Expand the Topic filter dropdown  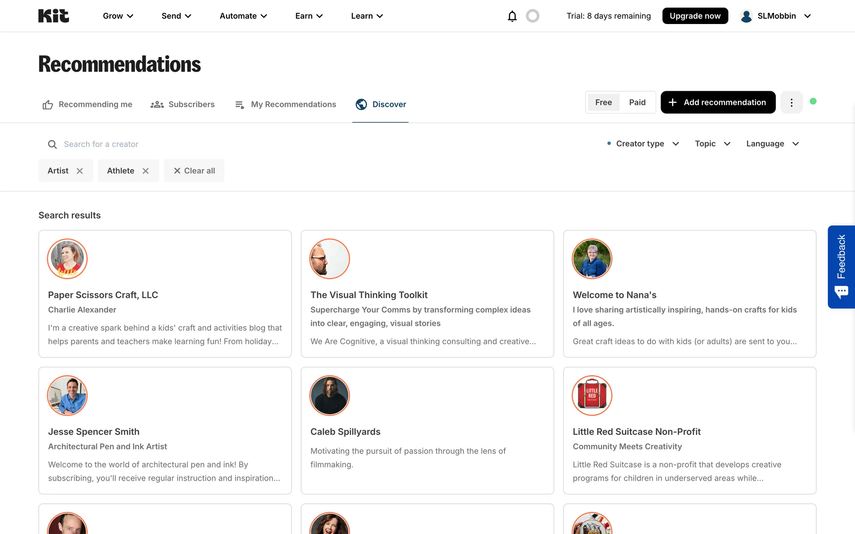pos(712,144)
